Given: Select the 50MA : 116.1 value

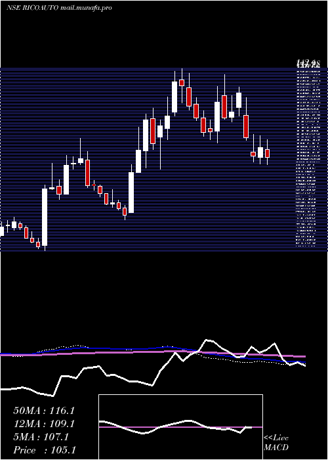Looking at the screenshot, I should click(44, 411).
